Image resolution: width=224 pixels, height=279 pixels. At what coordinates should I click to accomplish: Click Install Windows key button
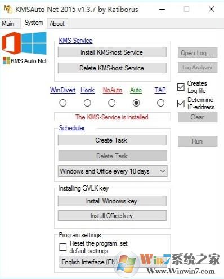[x=112, y=201]
